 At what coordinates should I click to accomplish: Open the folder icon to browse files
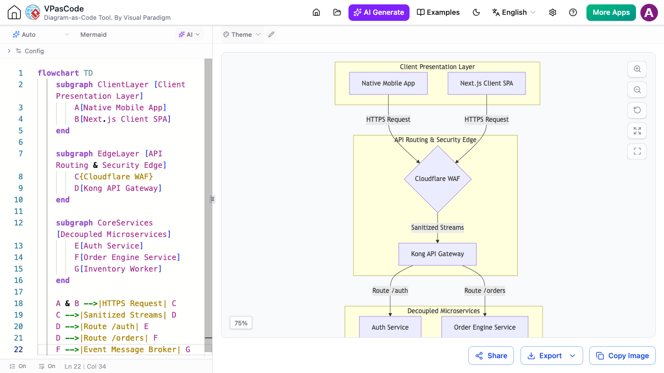point(337,12)
